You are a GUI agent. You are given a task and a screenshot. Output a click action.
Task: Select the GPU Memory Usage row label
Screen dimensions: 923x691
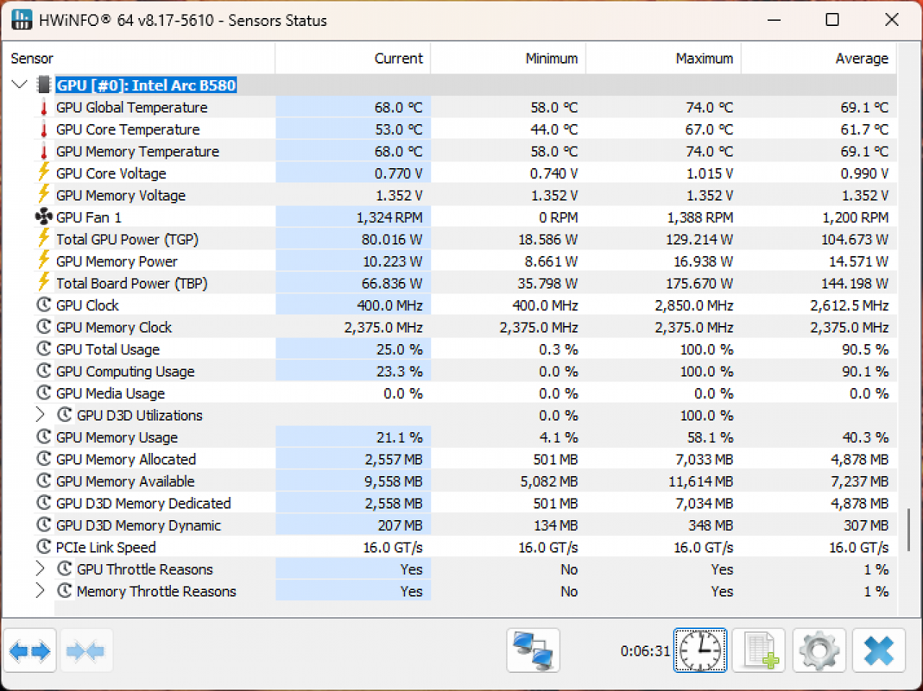tap(117, 437)
